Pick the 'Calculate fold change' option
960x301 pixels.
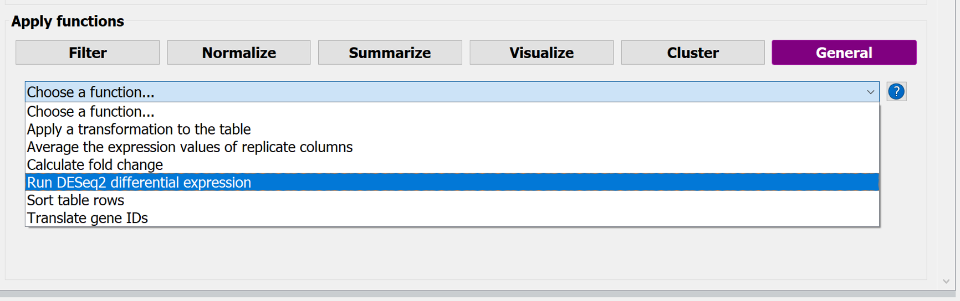(95, 165)
